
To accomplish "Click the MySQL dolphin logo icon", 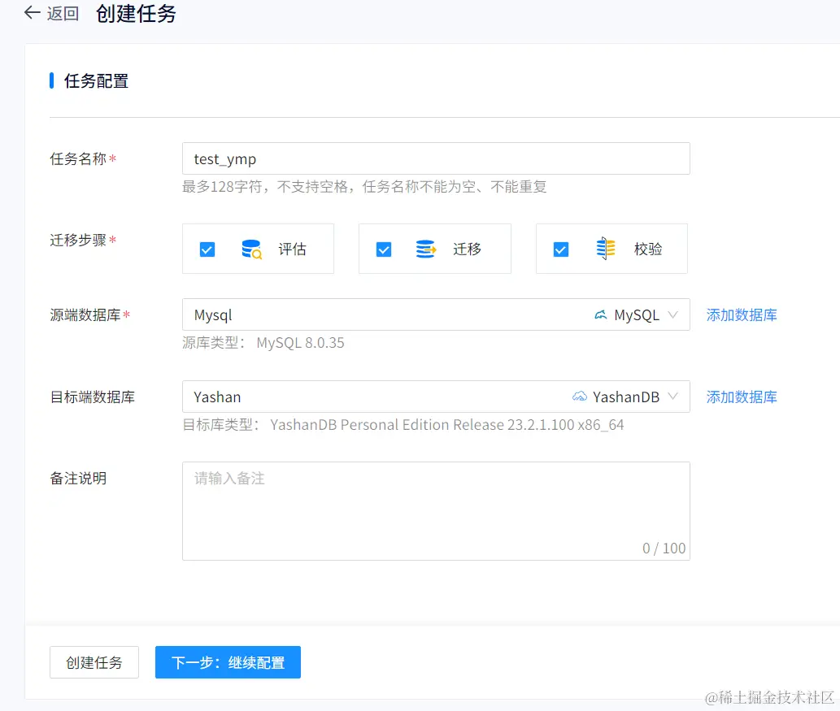I will 601,314.
